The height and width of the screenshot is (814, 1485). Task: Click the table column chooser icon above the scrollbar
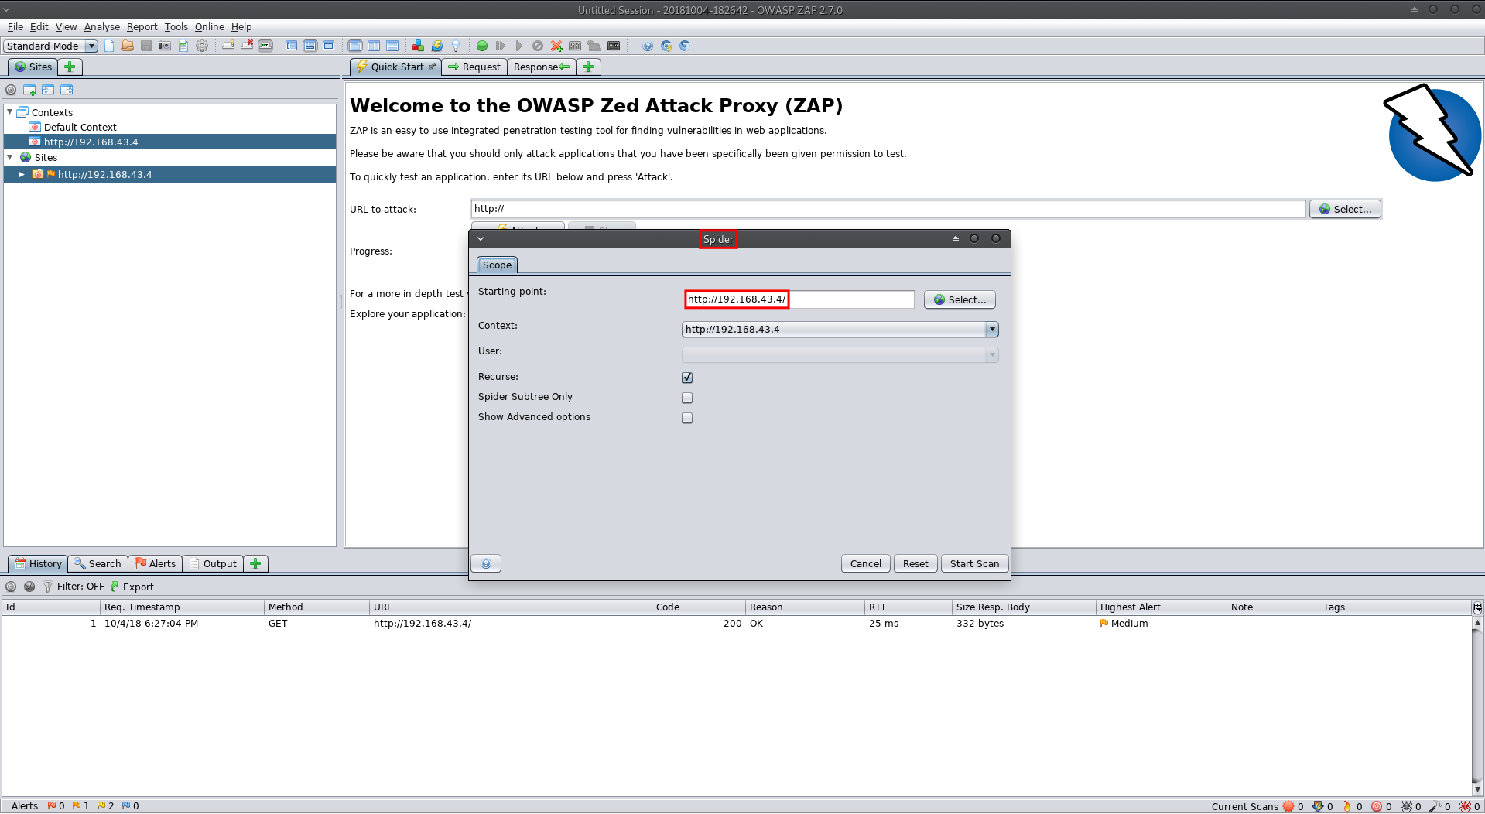click(1477, 607)
